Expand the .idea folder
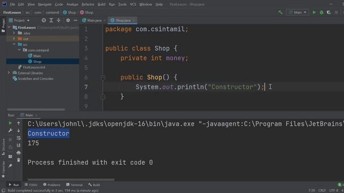The width and height of the screenshot is (344, 193). click(x=14, y=33)
